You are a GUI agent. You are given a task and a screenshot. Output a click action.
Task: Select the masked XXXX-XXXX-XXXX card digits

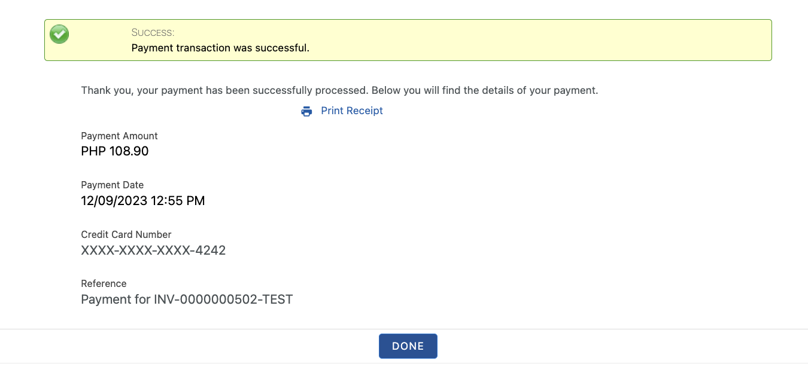tap(135, 250)
